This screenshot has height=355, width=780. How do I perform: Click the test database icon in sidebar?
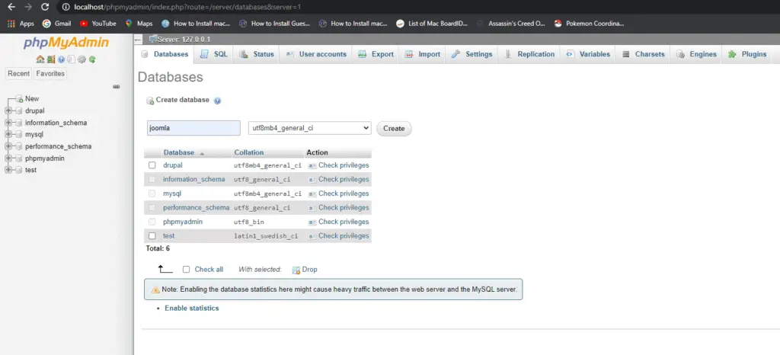[x=19, y=170]
